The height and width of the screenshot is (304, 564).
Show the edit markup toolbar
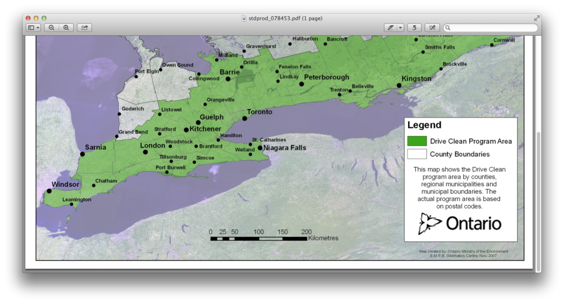[432, 28]
